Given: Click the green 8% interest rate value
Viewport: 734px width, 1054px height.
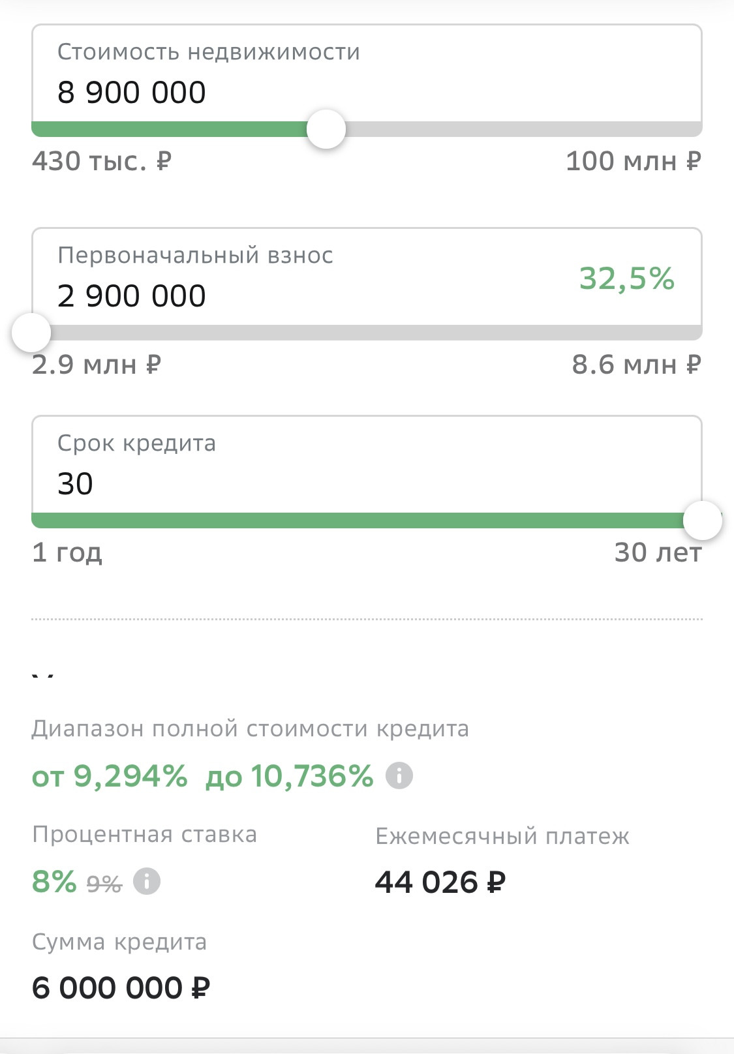Looking at the screenshot, I should pyautogui.click(x=54, y=882).
